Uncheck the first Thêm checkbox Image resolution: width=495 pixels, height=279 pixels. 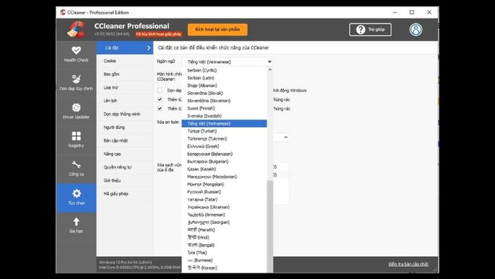point(160,100)
